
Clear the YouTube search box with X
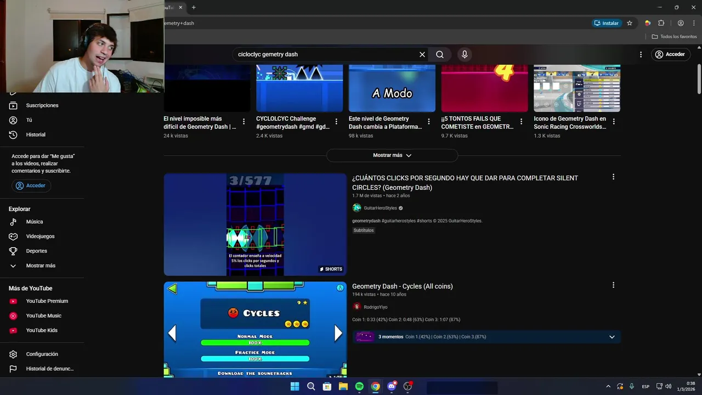(x=422, y=54)
